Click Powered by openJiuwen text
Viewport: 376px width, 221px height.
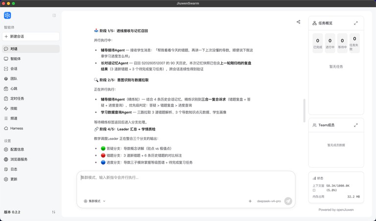[336, 210]
